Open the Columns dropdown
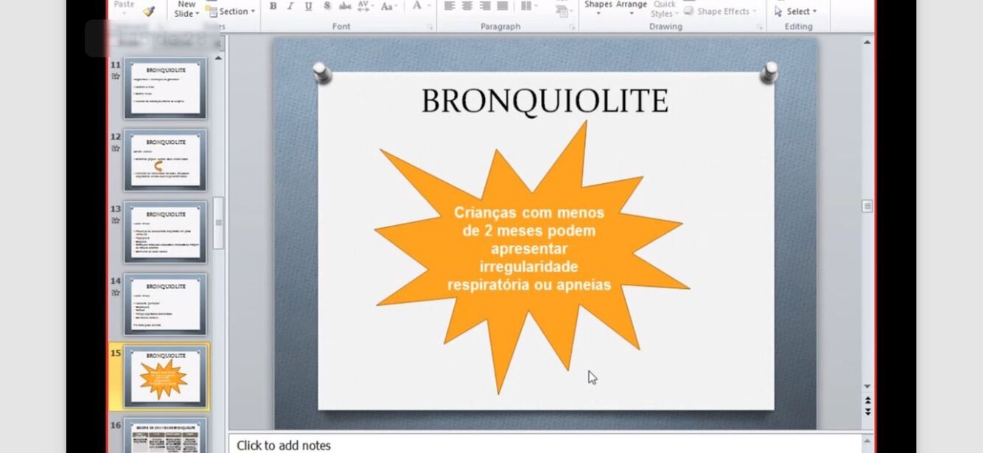Image resolution: width=983 pixels, height=453 pixels. pyautogui.click(x=528, y=6)
